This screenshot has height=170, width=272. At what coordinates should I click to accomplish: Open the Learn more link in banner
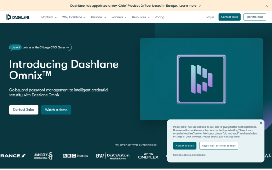188,6
